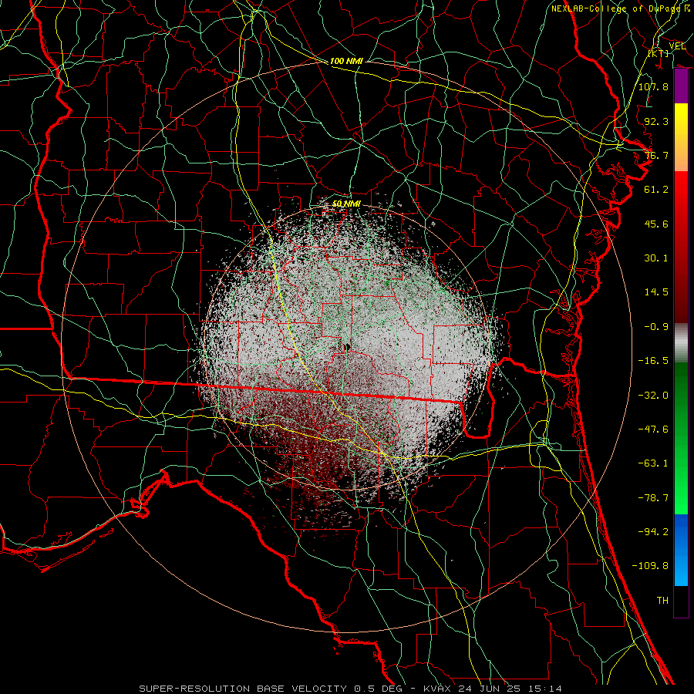694x694 pixels.
Task: Click the 30.1 velocity legend value
Action: coord(656,258)
